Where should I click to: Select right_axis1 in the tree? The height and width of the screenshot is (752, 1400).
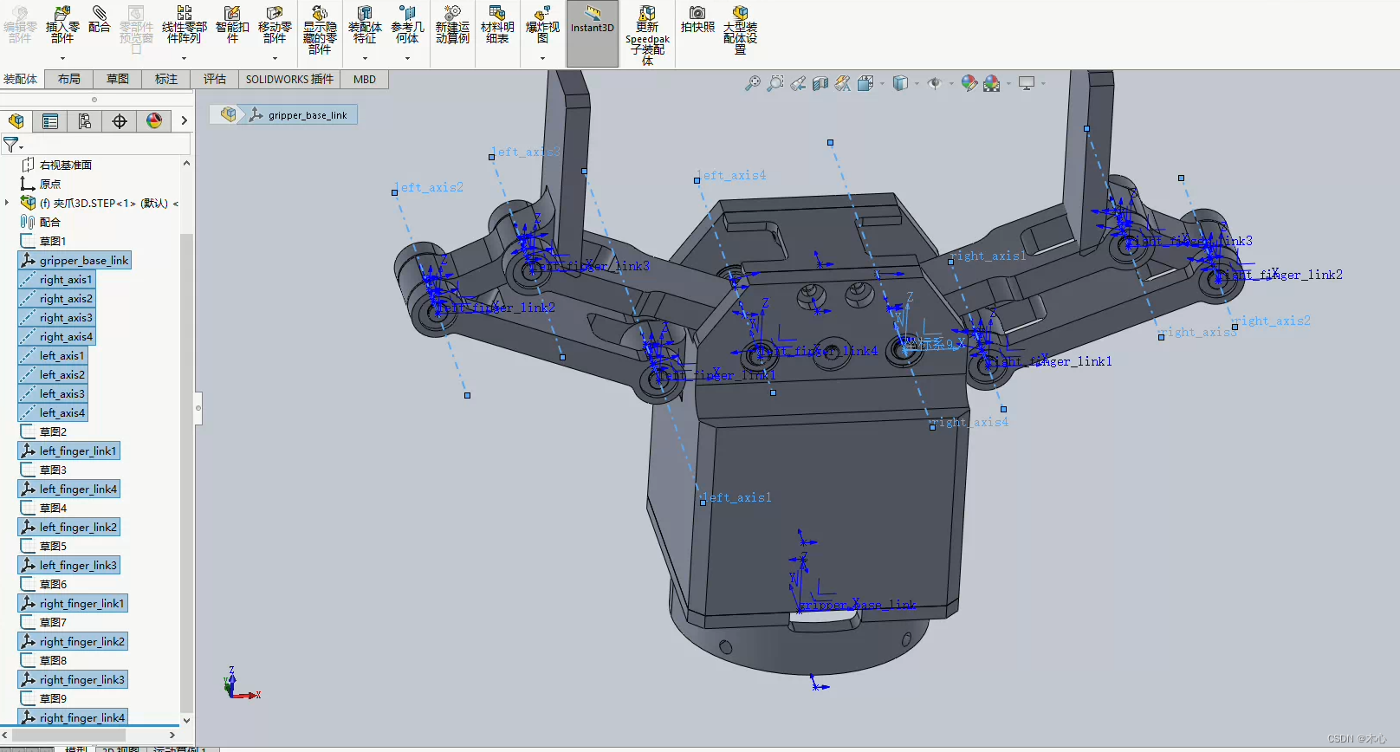click(57, 279)
